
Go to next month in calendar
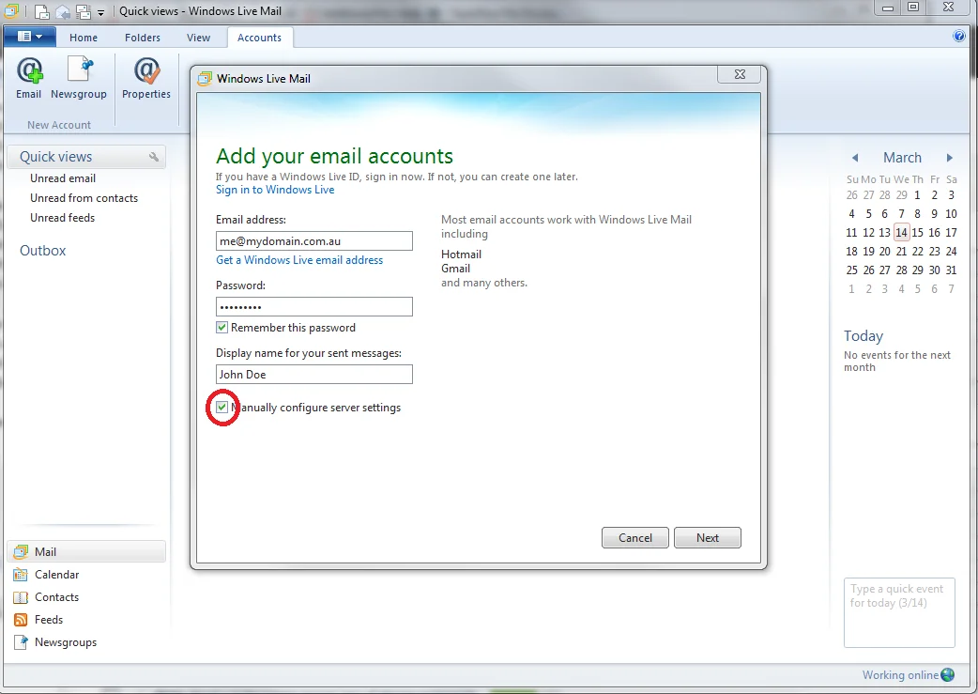(949, 157)
